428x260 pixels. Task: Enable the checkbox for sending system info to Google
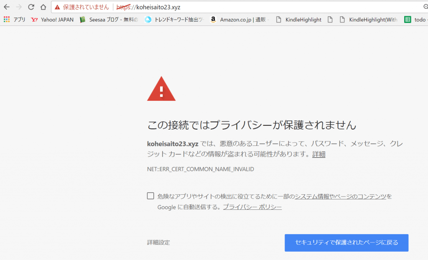(150, 196)
